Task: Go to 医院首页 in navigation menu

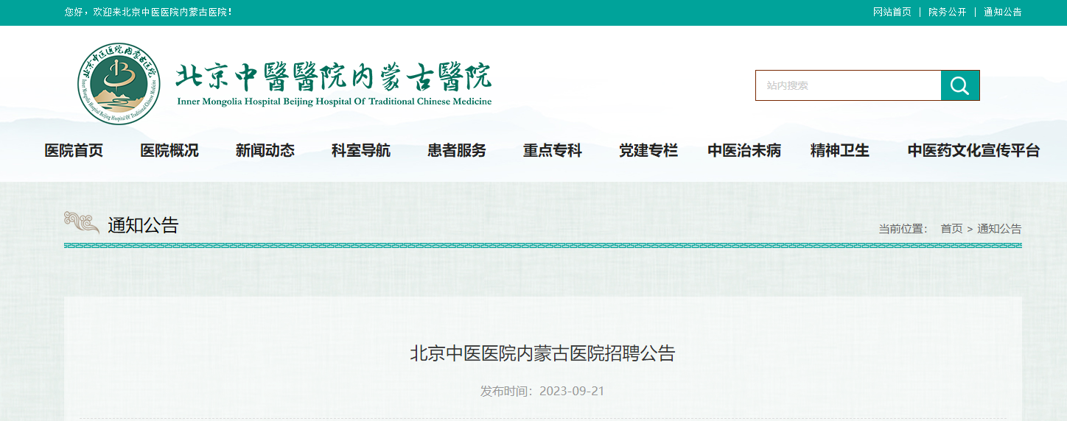Action: point(74,151)
